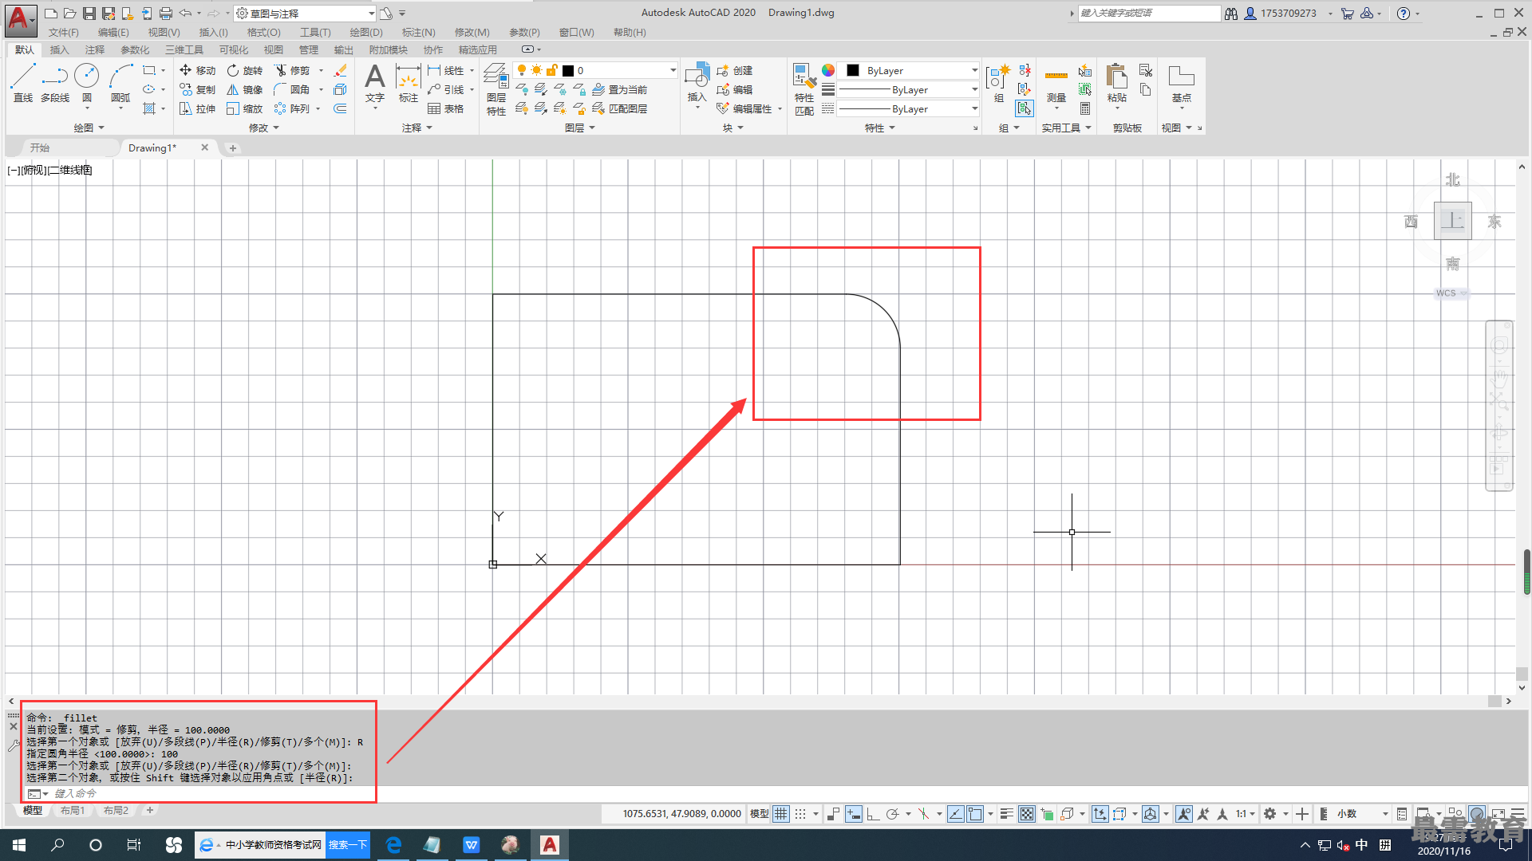
Task: Activate the 圆角 (Fillet) command
Action: tap(291, 89)
